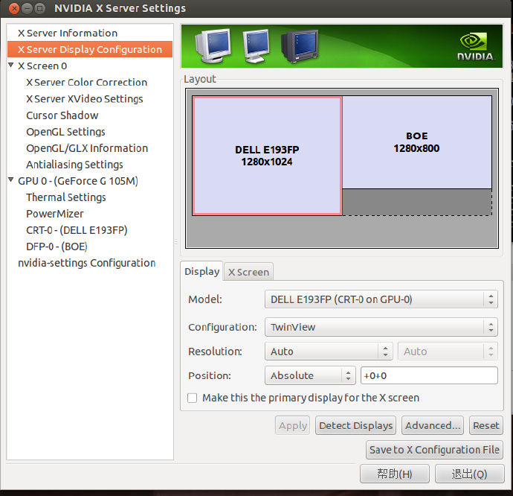This screenshot has height=496, width=513.
Task: Open the Configuration TwinView dropdown
Action: [381, 327]
